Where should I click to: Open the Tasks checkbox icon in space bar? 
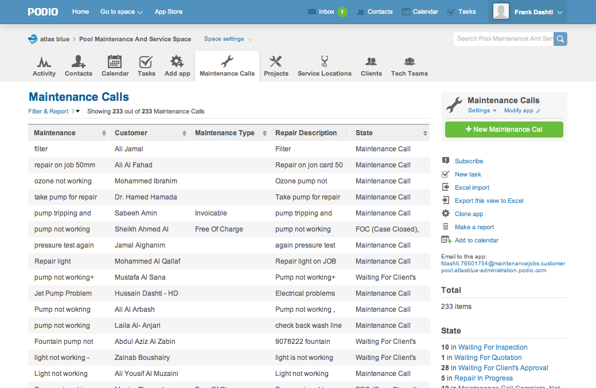coord(146,62)
